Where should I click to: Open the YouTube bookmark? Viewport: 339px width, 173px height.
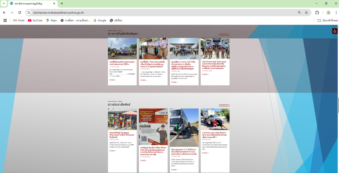point(35,20)
